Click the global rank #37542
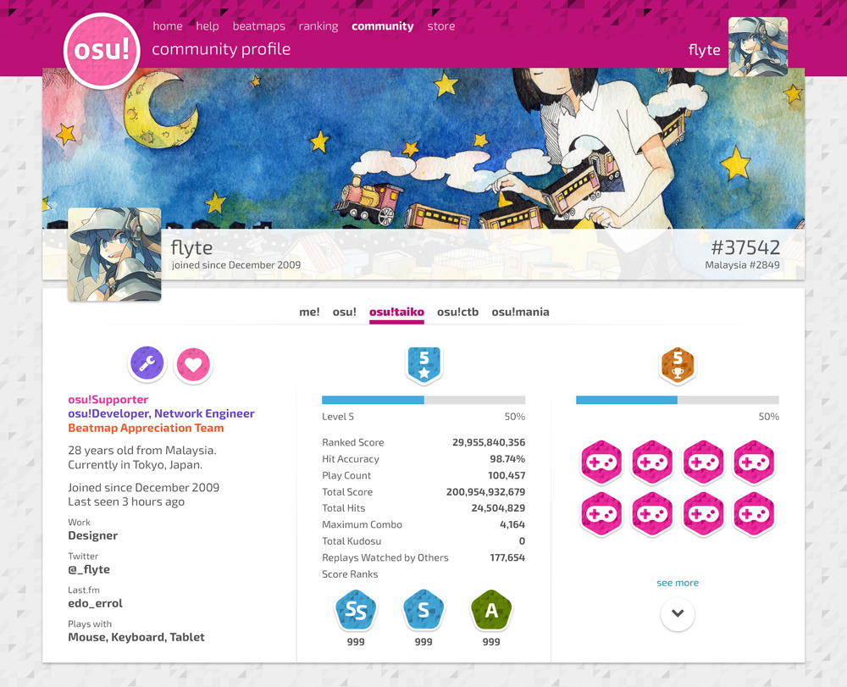 pyautogui.click(x=745, y=247)
